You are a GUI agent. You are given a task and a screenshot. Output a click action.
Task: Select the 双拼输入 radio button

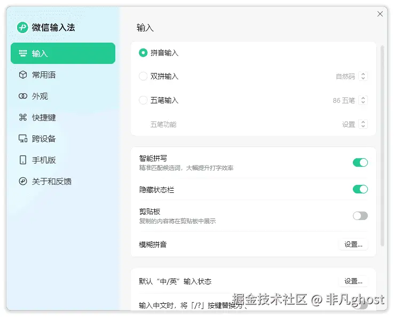(x=143, y=76)
